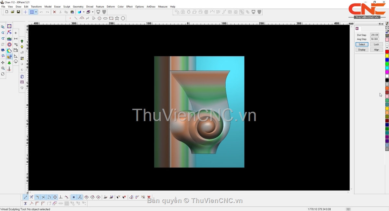Image resolution: width=389 pixels, height=211 pixels.
Task: Click the red X delete icon
Action: (x=54, y=12)
